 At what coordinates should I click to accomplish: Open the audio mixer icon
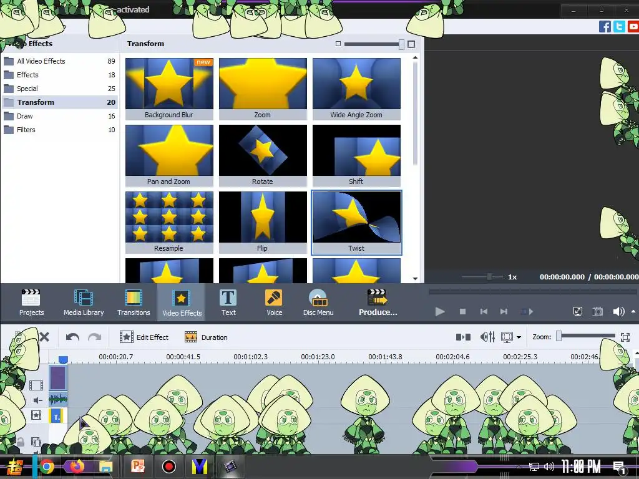pyautogui.click(x=487, y=337)
